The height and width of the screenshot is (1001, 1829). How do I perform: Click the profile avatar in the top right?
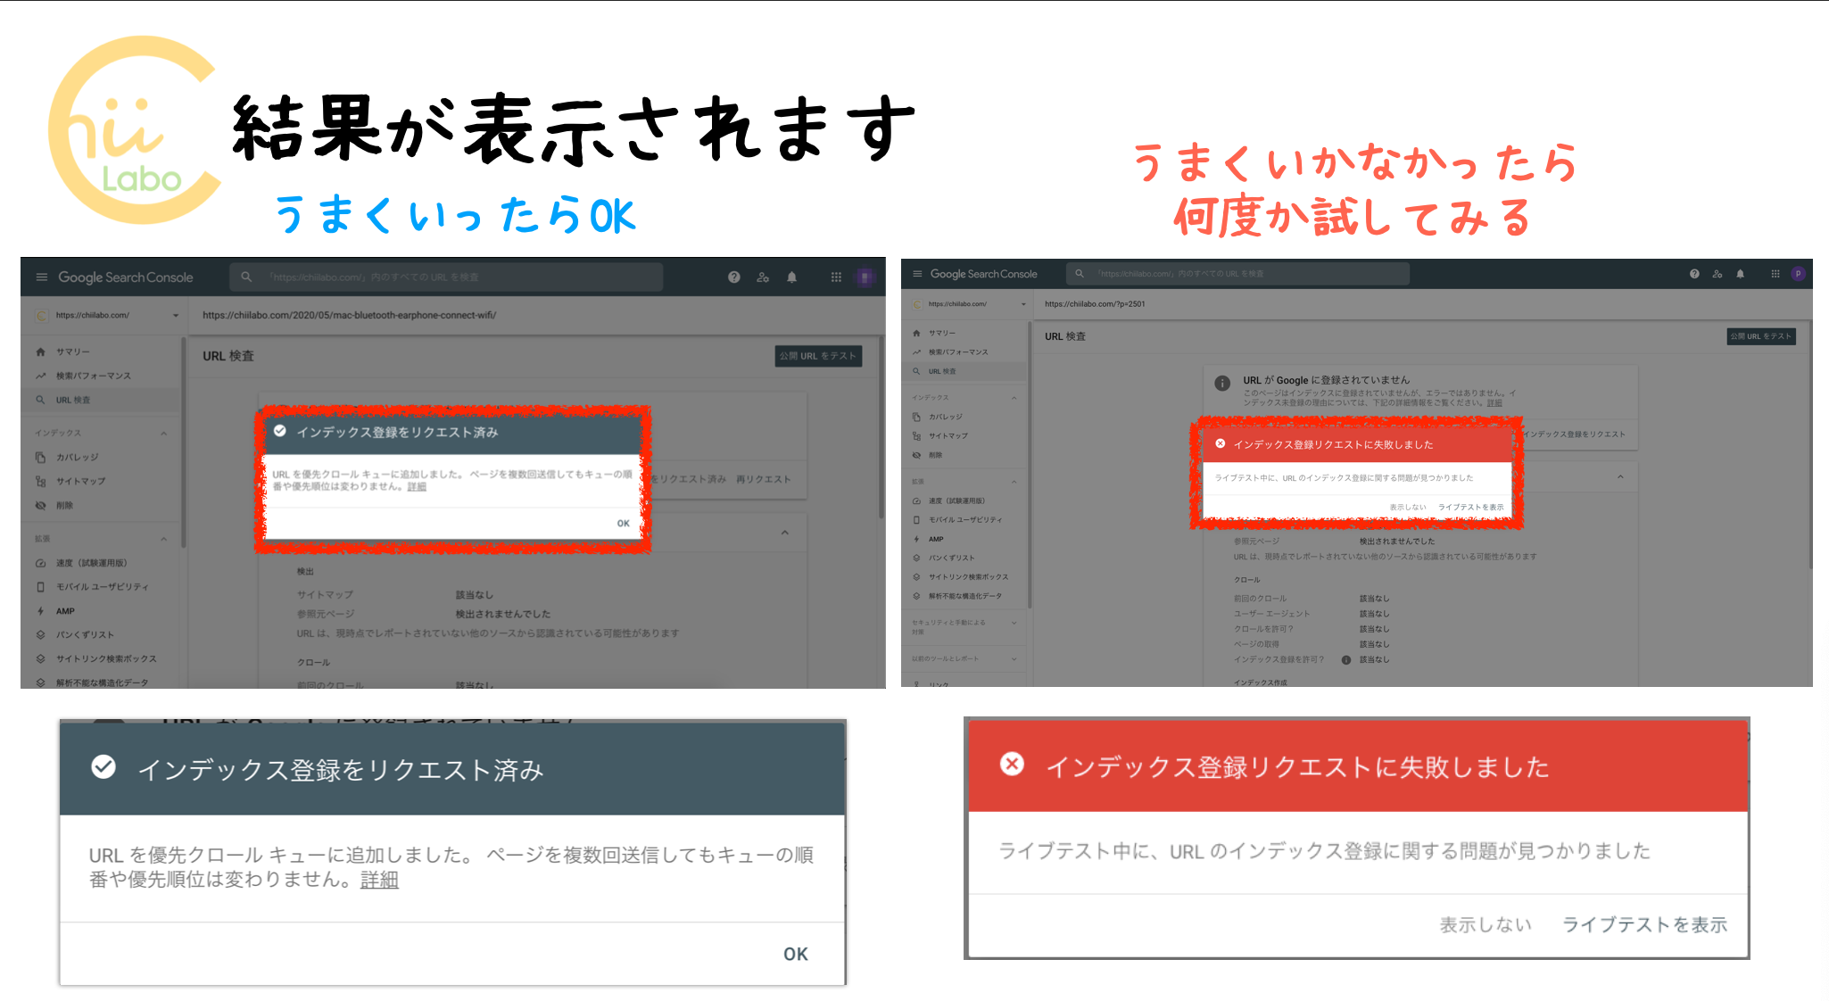coord(864,277)
